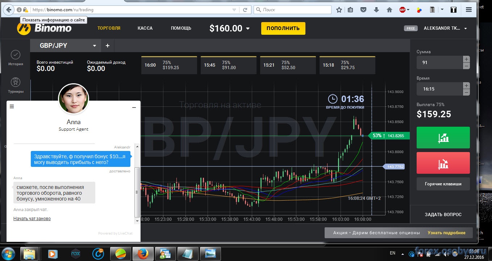Viewport: 492px width, 261px height.
Task: Select the 15:18 75% $29.75 trade tab
Action: coord(347,65)
